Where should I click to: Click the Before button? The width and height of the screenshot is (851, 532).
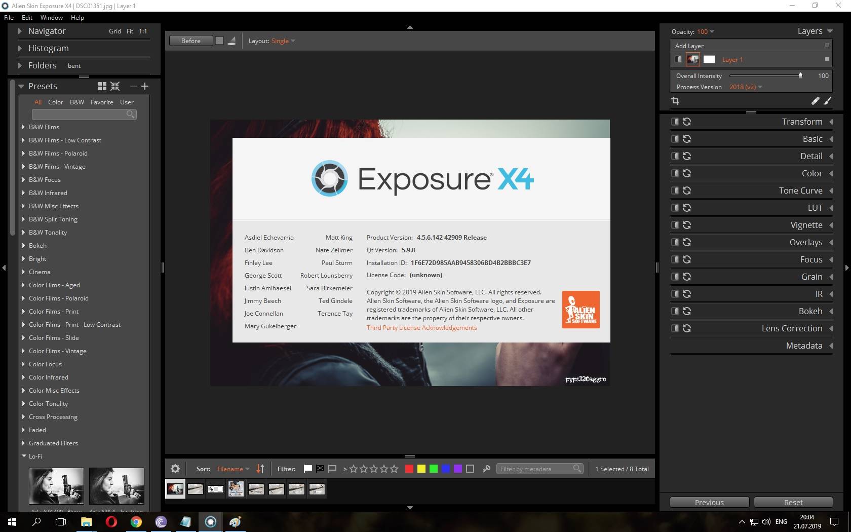191,41
